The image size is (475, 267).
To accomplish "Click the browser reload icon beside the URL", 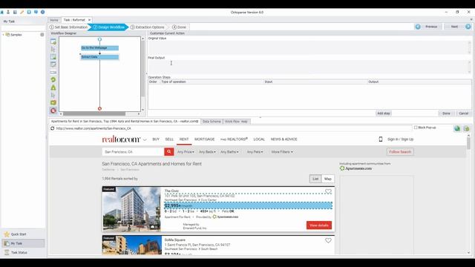I will click(x=53, y=128).
